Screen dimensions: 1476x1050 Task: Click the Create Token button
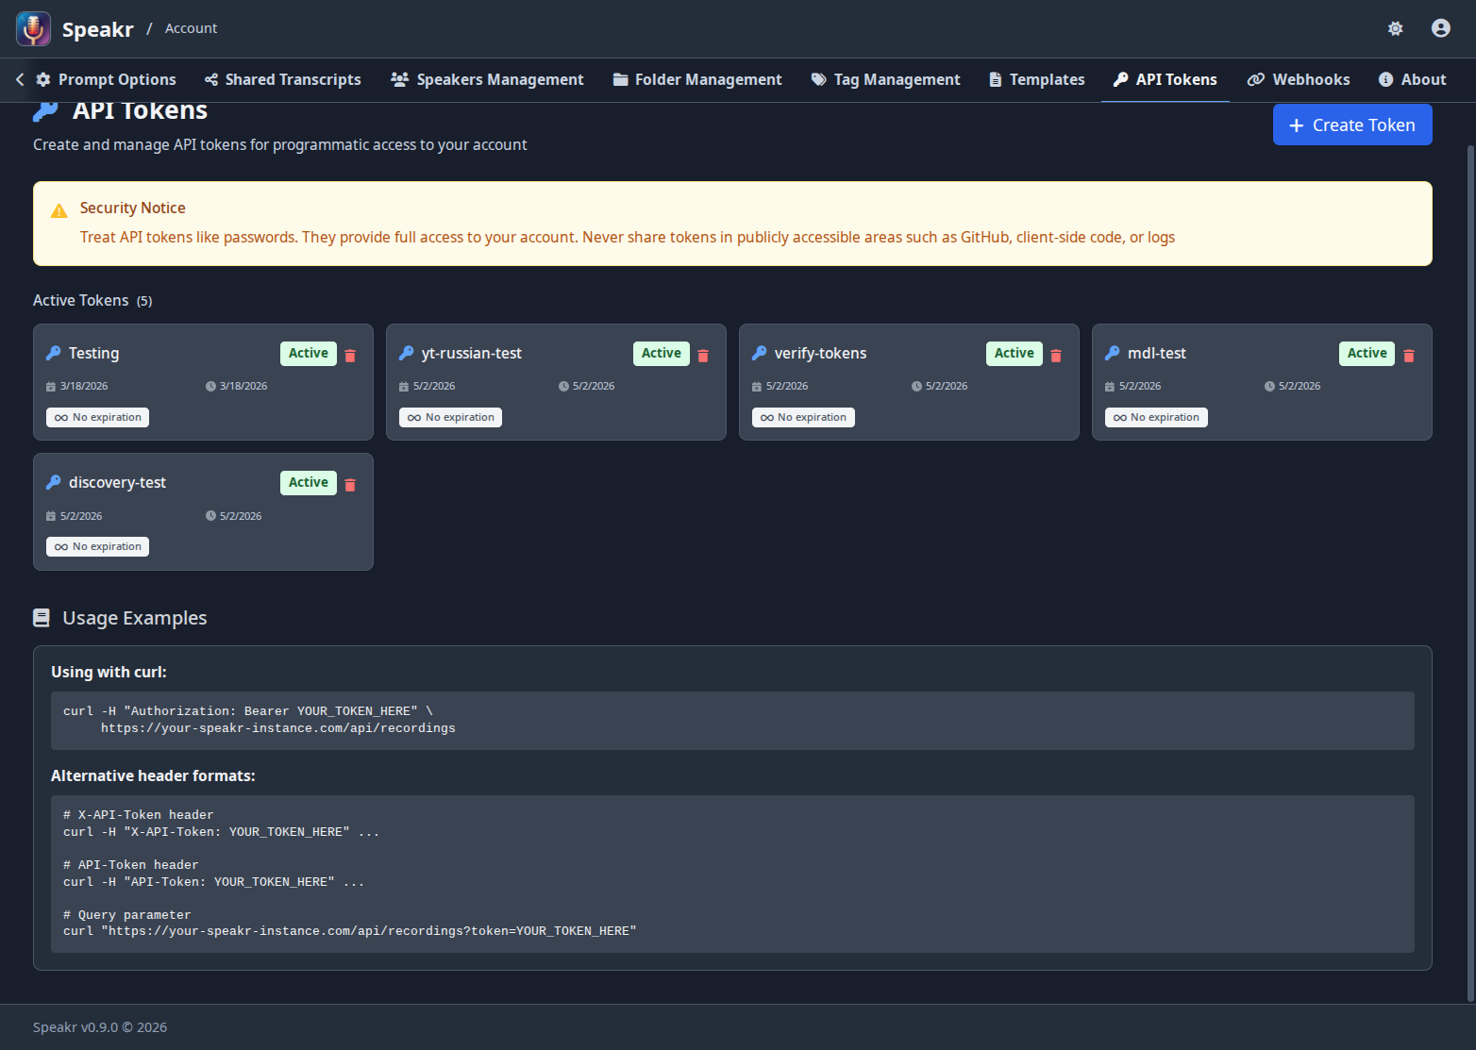pos(1352,125)
